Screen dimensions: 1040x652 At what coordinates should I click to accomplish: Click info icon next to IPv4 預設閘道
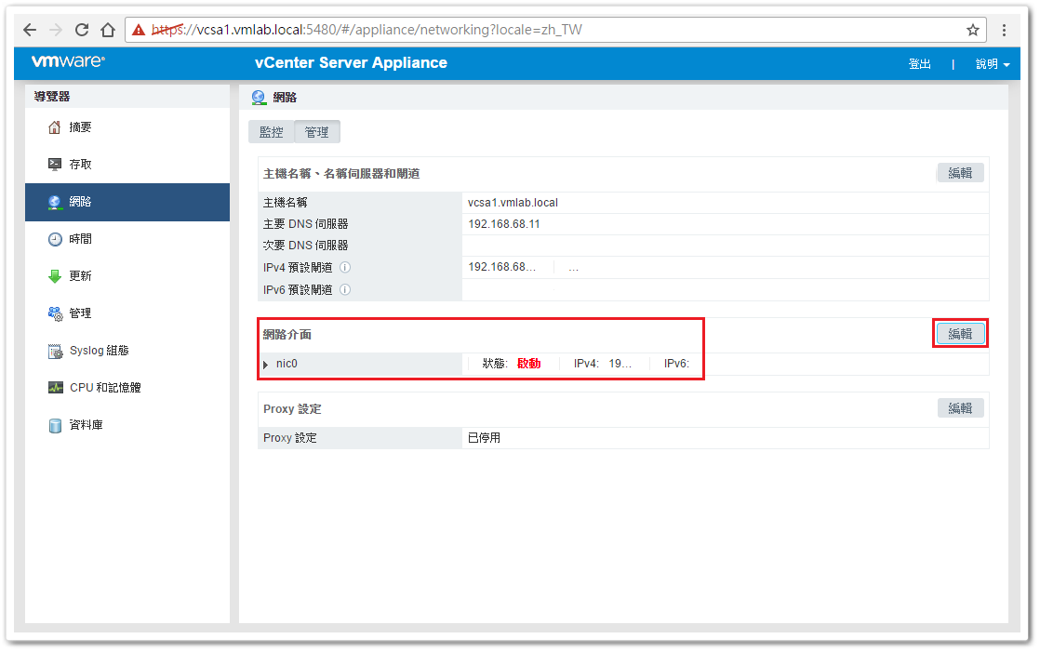tap(345, 267)
